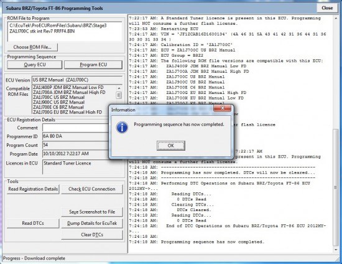Click the log line ECU Group = BRZ2
This screenshot has height=264, width=342.
tap(166, 55)
